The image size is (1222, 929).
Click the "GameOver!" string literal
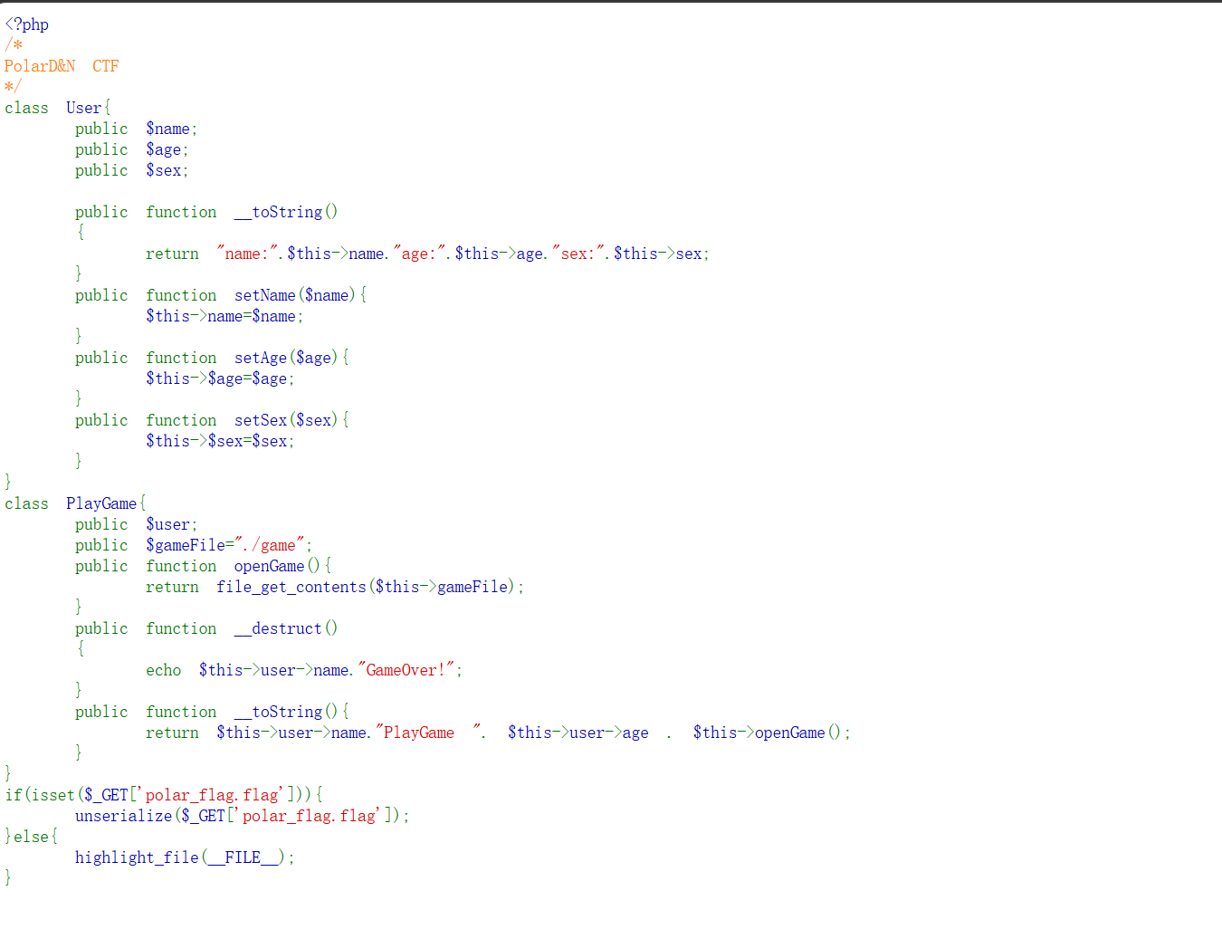406,670
